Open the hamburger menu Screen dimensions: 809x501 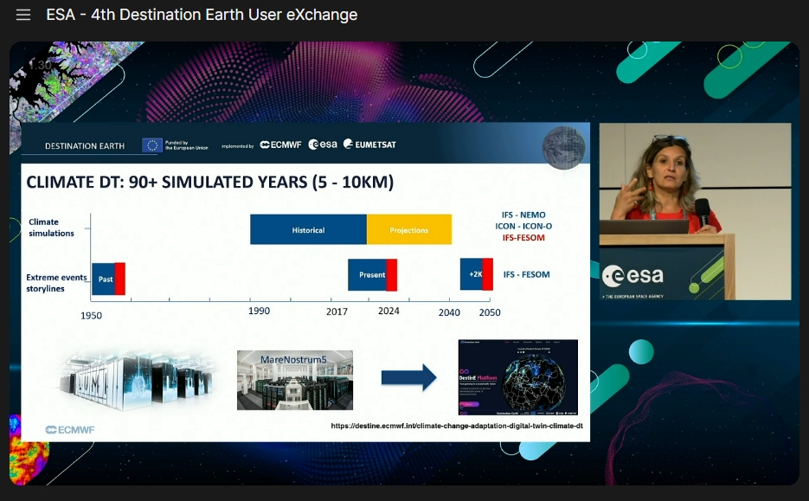[x=23, y=15]
